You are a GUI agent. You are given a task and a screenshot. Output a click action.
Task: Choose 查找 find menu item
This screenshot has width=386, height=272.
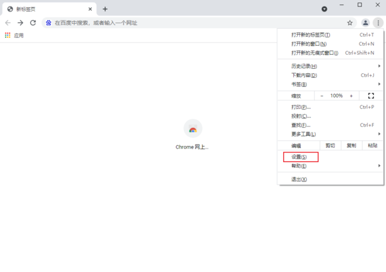pyautogui.click(x=331, y=125)
